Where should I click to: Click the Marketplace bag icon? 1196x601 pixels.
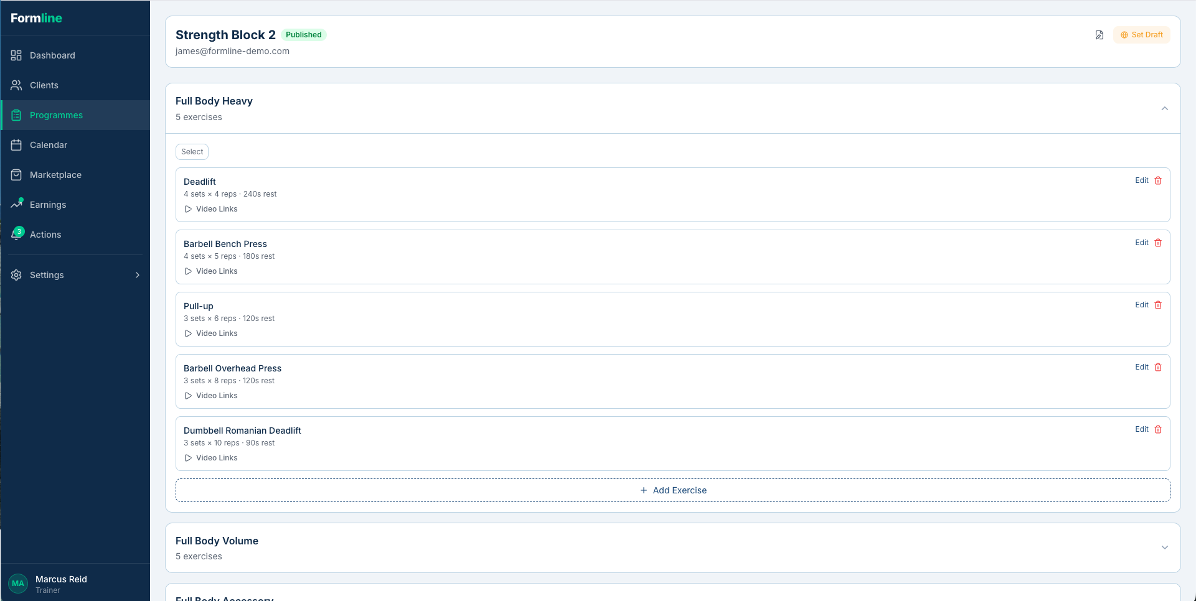coord(17,175)
